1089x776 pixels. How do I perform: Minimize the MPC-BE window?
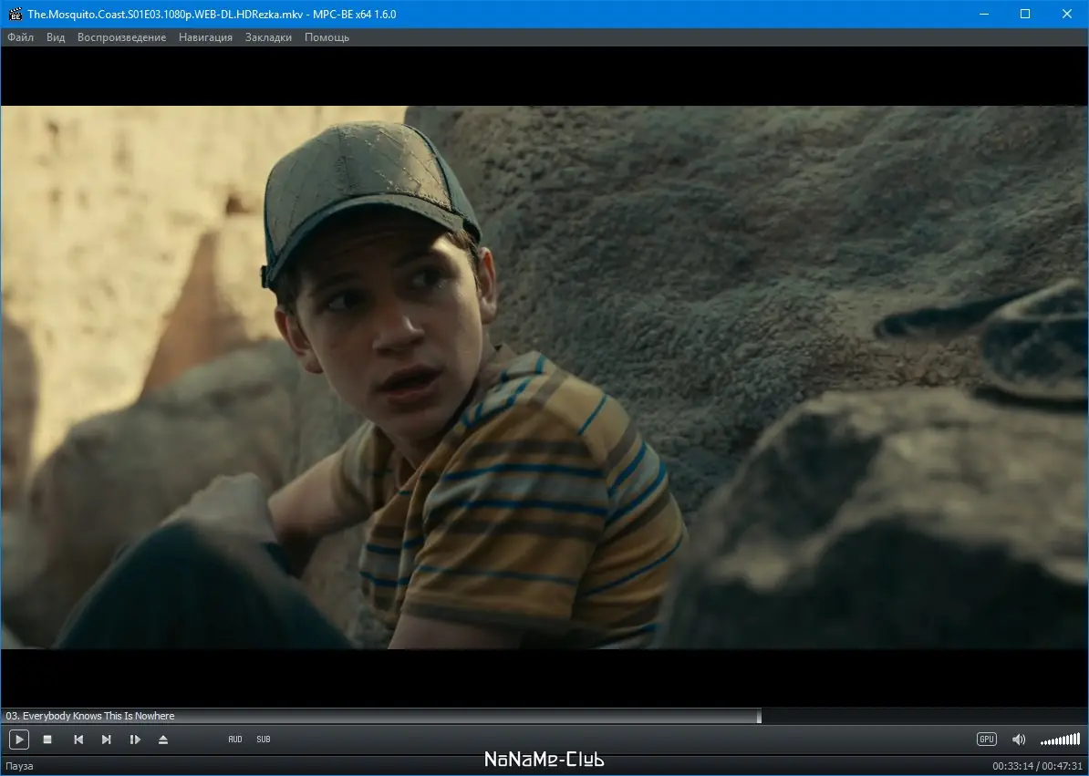click(x=983, y=14)
